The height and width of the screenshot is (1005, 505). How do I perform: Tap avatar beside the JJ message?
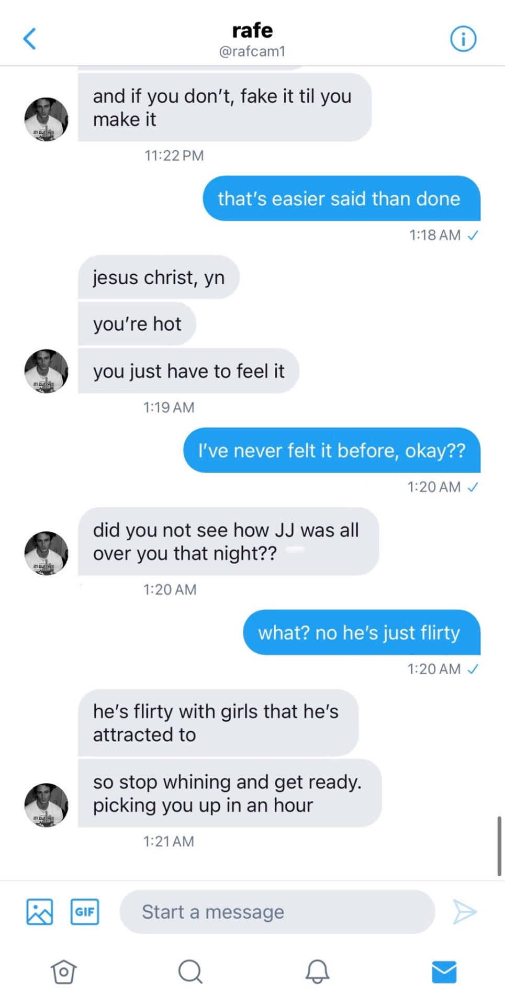tap(47, 553)
